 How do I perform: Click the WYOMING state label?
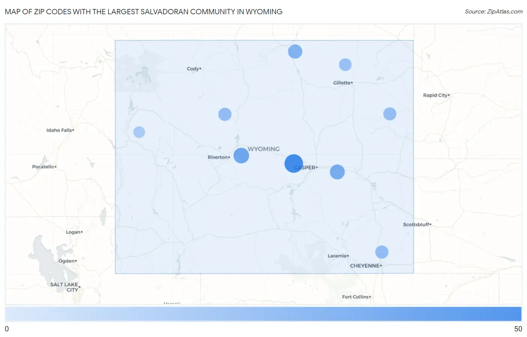pos(263,149)
